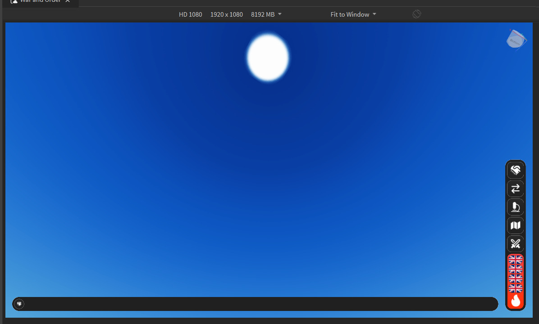Click the long black bar at the bottom
This screenshot has height=324, width=539.
pos(255,304)
